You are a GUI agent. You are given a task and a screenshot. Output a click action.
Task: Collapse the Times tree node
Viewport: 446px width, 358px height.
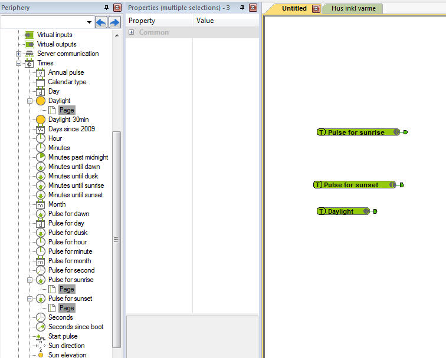point(19,63)
